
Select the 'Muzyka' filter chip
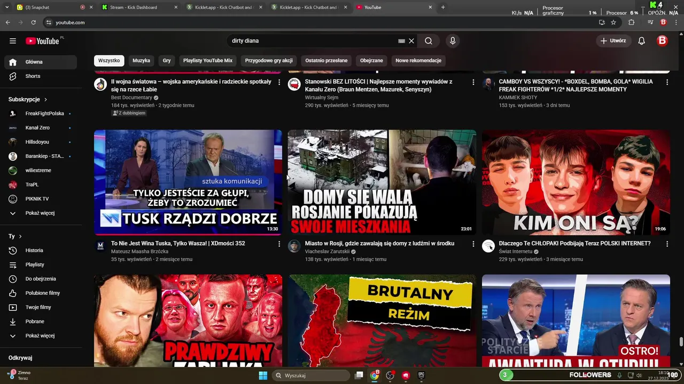point(141,61)
